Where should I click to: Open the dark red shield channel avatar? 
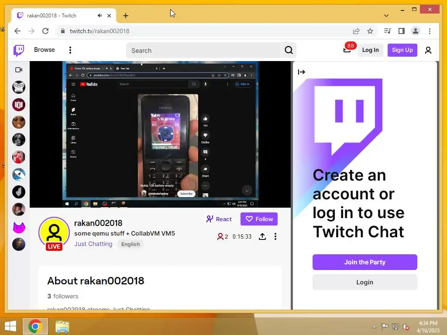click(19, 105)
